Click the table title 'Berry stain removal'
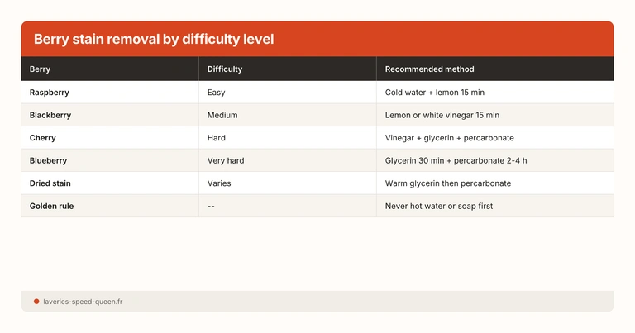 click(x=153, y=39)
